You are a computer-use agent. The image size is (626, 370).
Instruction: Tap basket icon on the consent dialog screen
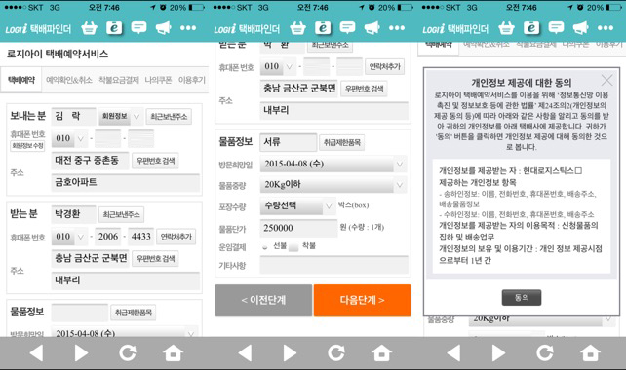(x=507, y=28)
